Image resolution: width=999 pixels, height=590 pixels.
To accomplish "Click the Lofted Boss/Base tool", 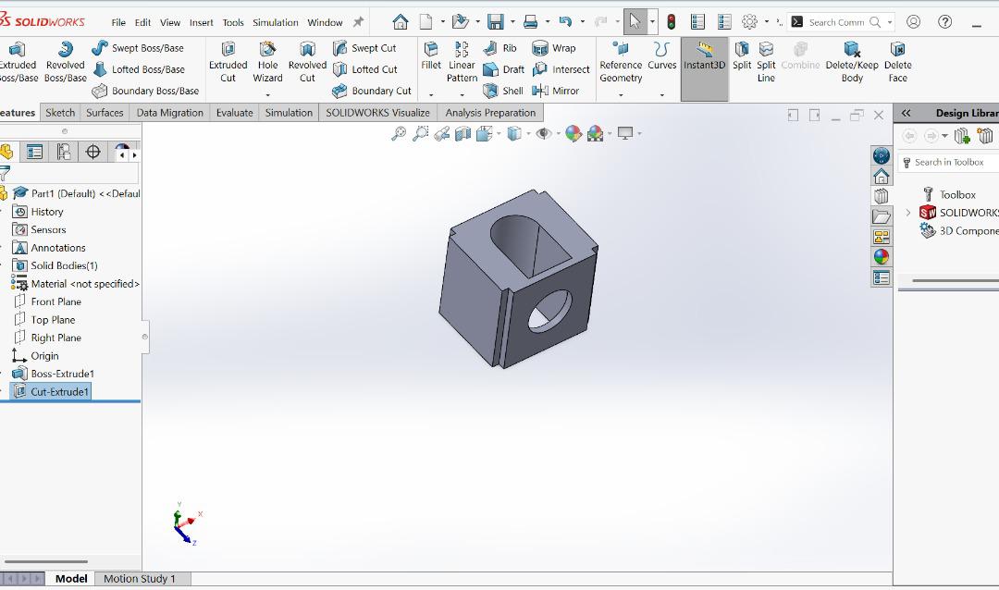I will pos(138,69).
